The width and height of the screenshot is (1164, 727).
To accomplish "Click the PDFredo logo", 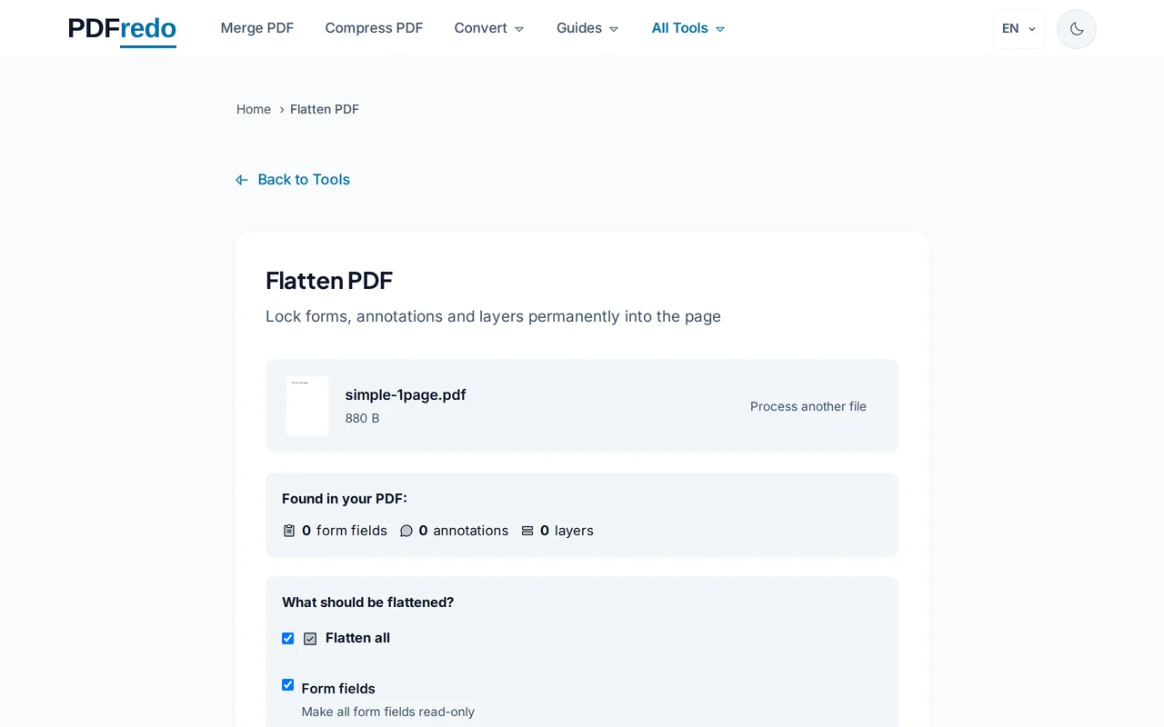I will pyautogui.click(x=121, y=28).
